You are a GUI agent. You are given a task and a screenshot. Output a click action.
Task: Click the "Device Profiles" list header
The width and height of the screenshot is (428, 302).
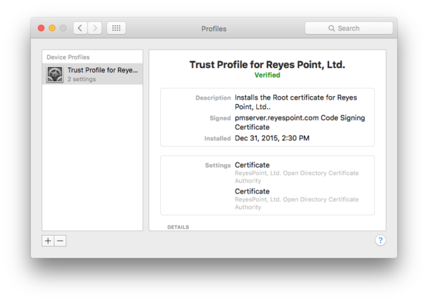point(68,57)
